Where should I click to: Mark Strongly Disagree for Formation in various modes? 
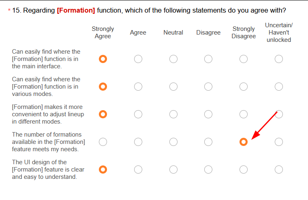(244, 87)
